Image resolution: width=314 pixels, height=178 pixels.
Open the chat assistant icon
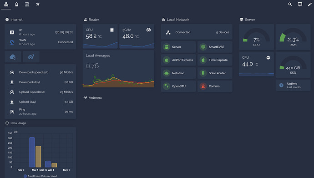(x=300, y=4)
